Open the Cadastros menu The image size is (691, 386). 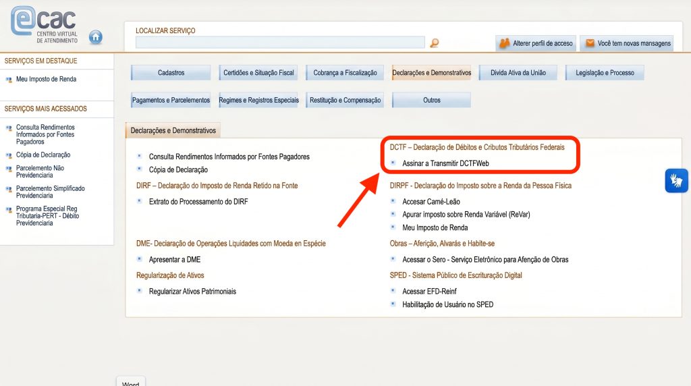[x=171, y=73]
